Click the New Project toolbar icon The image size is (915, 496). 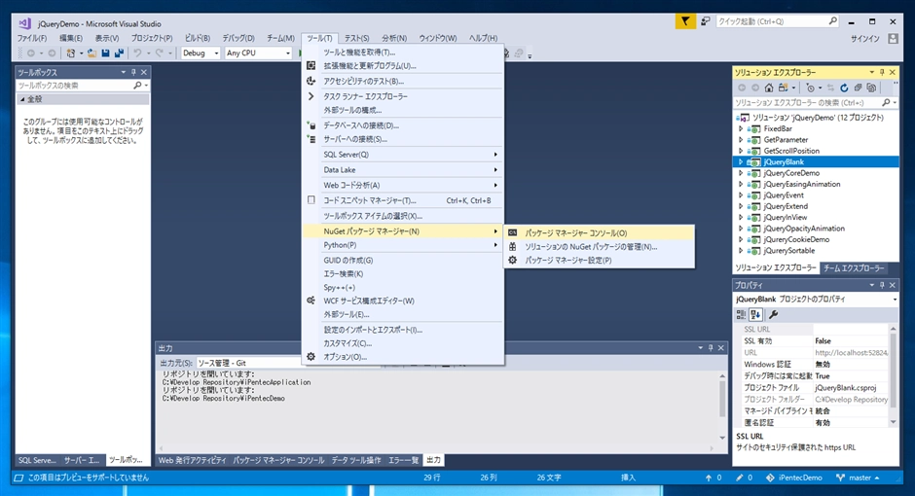71,53
